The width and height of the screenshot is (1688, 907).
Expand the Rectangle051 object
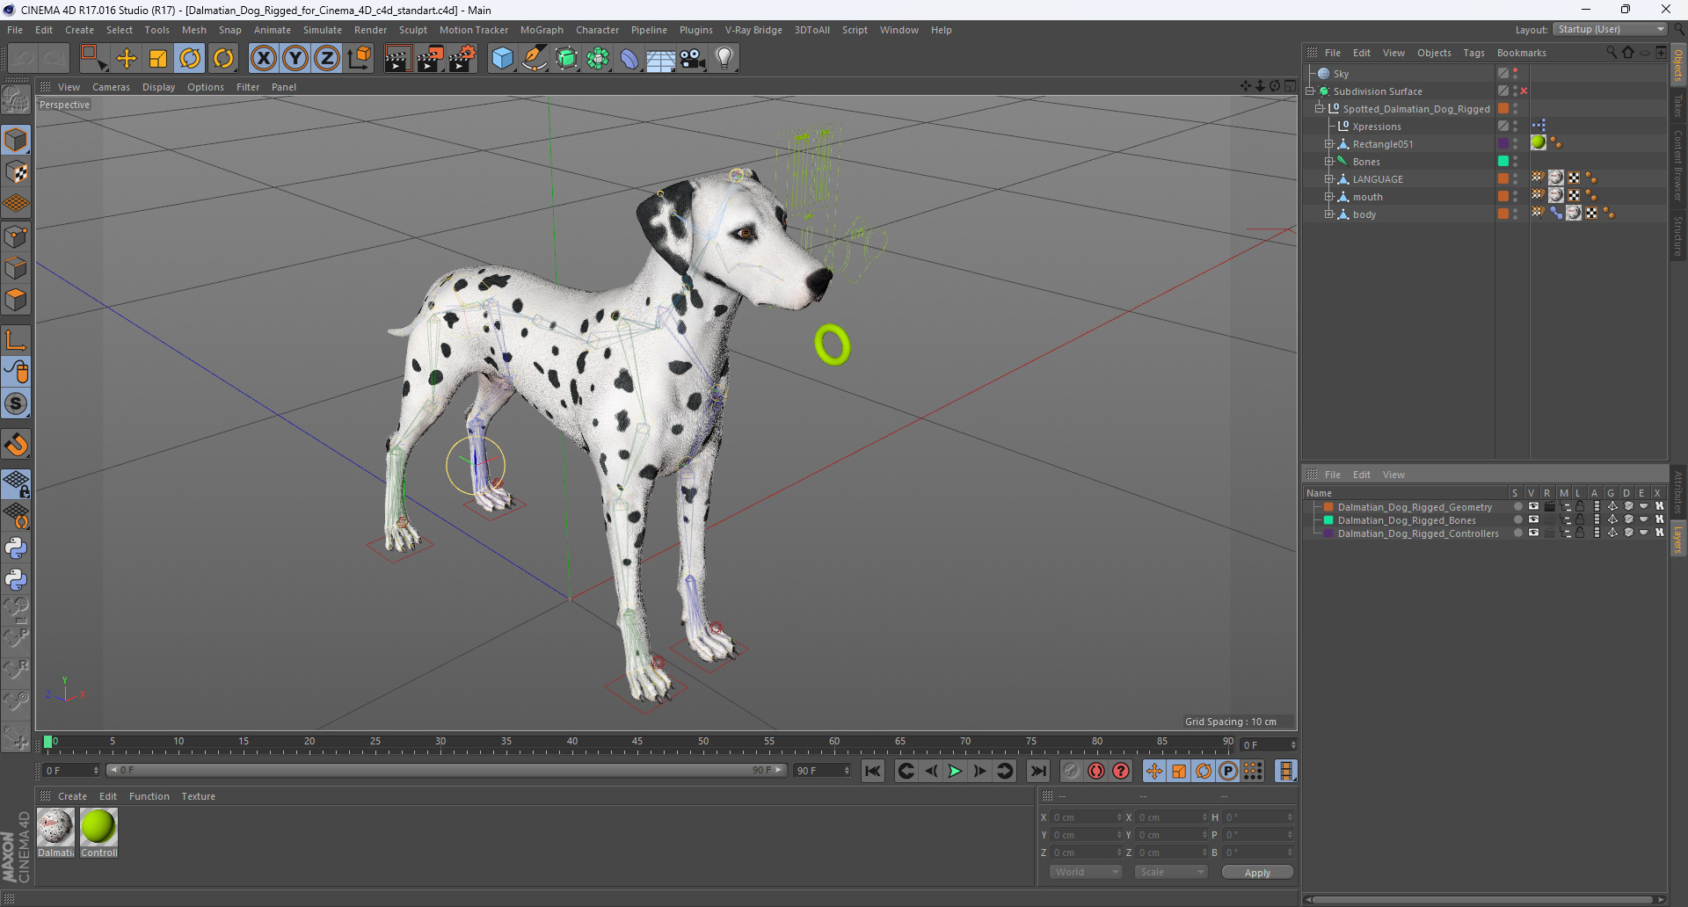click(1329, 144)
